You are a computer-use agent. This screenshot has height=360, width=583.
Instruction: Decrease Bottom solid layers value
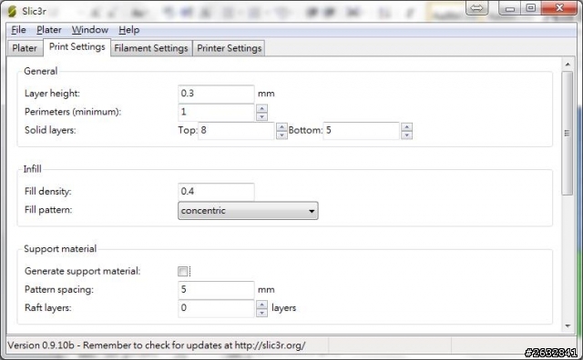coord(407,135)
